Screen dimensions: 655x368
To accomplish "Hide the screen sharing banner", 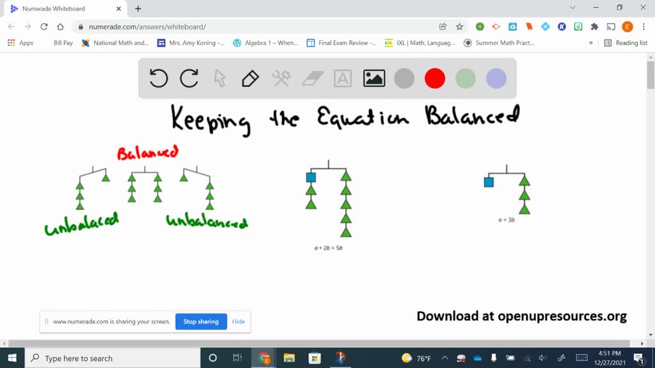I will (x=238, y=321).
